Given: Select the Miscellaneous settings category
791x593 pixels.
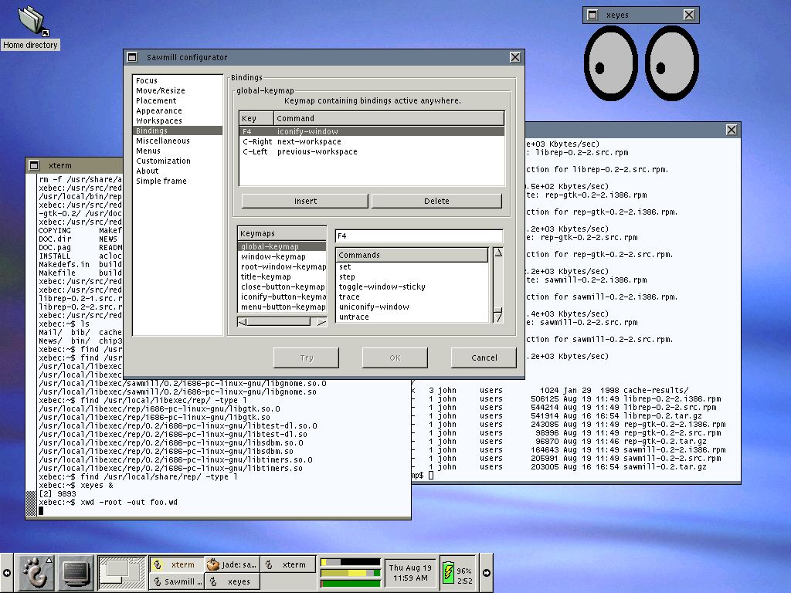Looking at the screenshot, I should point(162,141).
